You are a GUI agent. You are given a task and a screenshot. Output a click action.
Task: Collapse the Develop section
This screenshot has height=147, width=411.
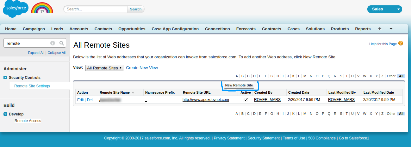[x=5, y=114]
